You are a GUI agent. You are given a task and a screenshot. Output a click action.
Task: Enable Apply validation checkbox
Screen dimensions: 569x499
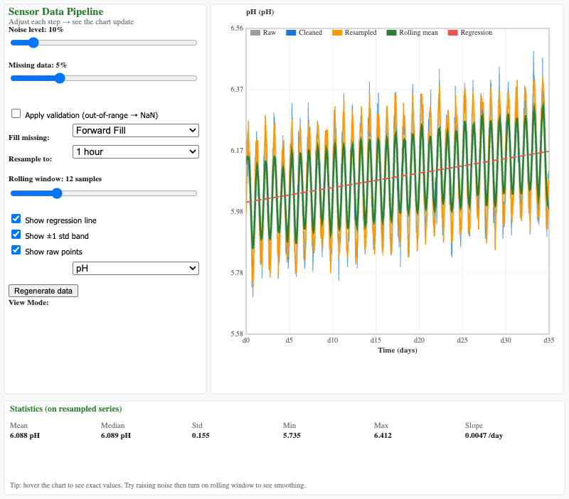16,114
